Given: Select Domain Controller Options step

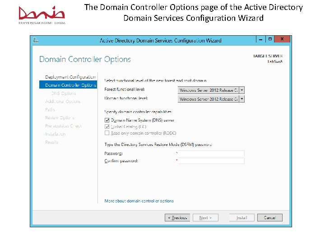Looking at the screenshot, I should tap(68, 85).
